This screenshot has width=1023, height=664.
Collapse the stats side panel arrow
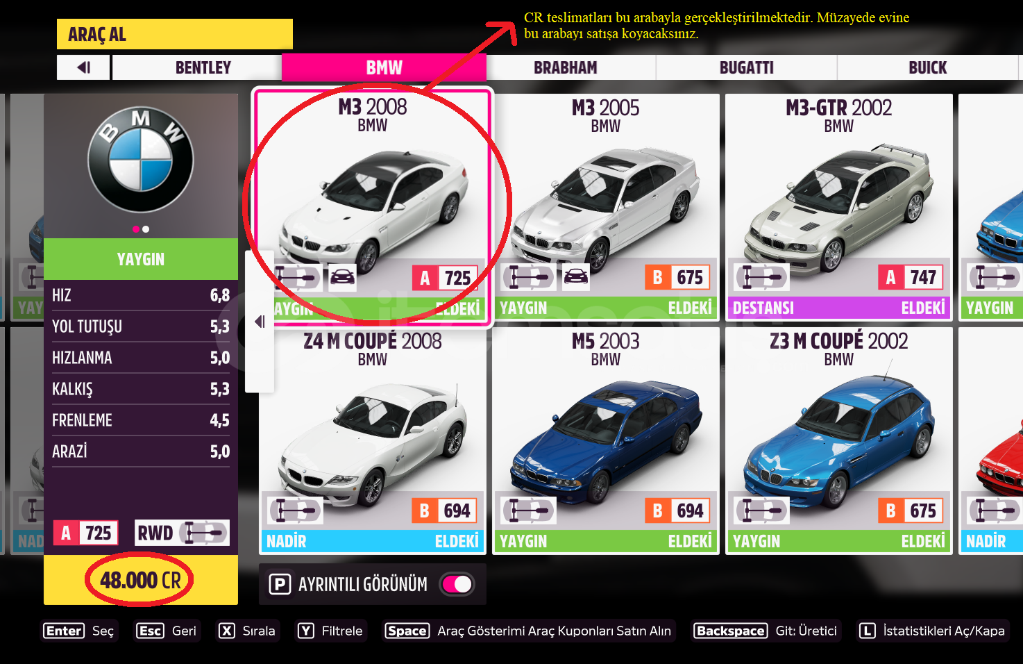click(x=260, y=322)
